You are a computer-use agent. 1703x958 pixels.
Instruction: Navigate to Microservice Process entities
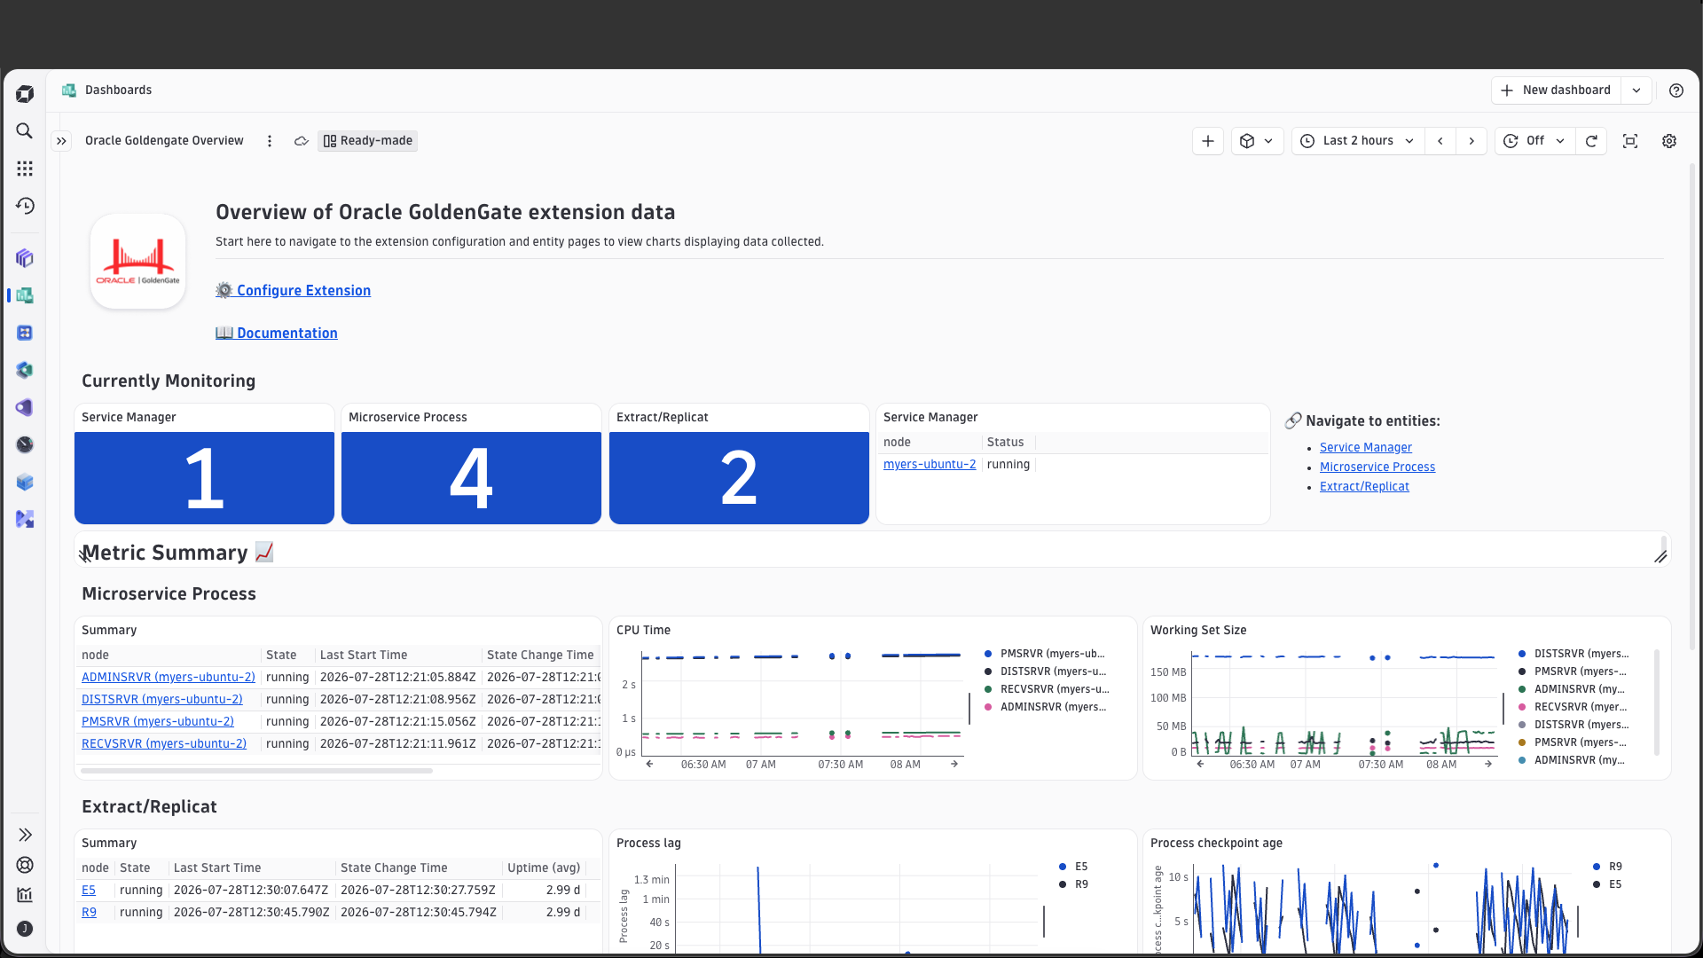pyautogui.click(x=1377, y=467)
